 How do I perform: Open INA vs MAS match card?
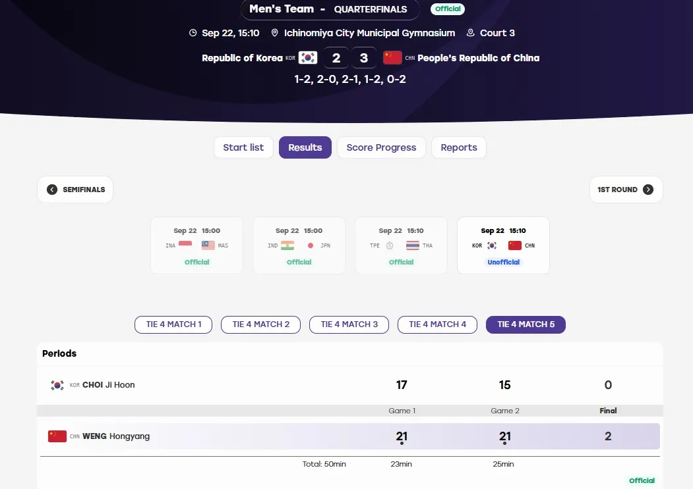pyautogui.click(x=196, y=245)
